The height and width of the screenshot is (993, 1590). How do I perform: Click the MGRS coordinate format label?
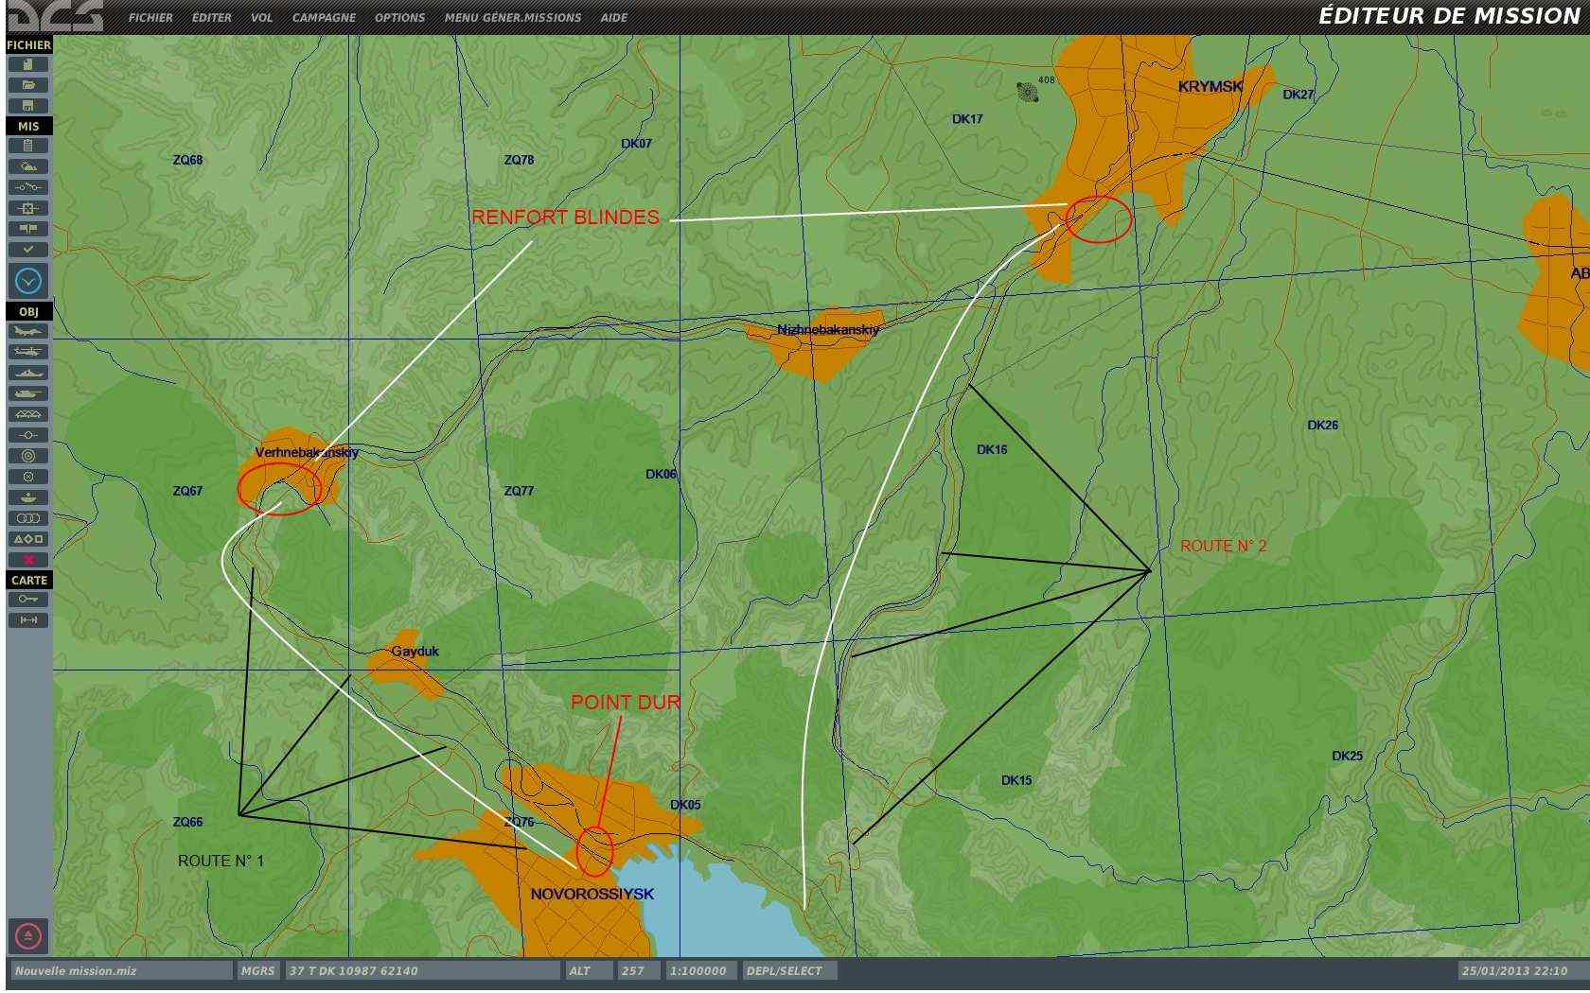(x=258, y=971)
